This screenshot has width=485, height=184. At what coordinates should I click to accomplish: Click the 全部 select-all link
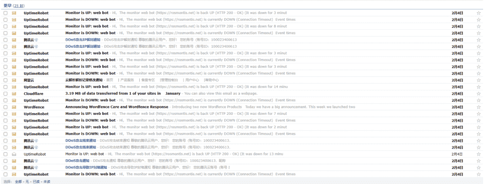pos(18,182)
